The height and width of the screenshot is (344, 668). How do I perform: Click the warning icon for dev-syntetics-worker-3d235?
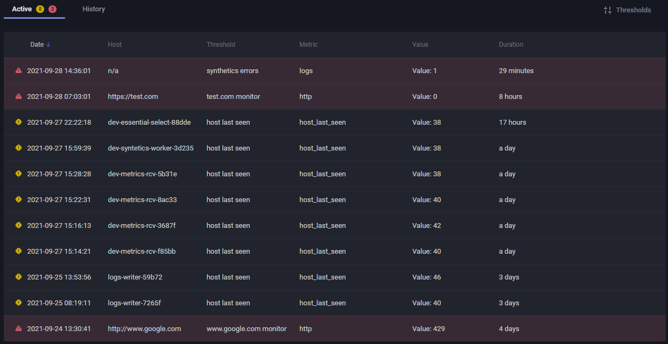(x=19, y=148)
